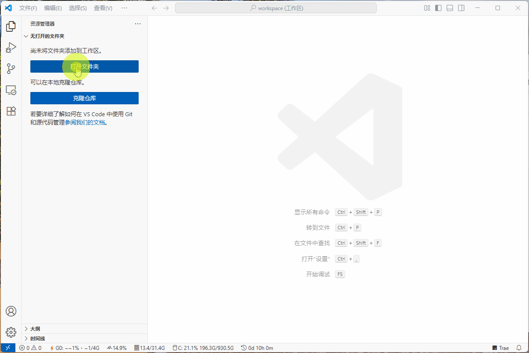This screenshot has height=353, width=529.
Task: Expand the 大纲 outline section
Action: click(x=35, y=329)
